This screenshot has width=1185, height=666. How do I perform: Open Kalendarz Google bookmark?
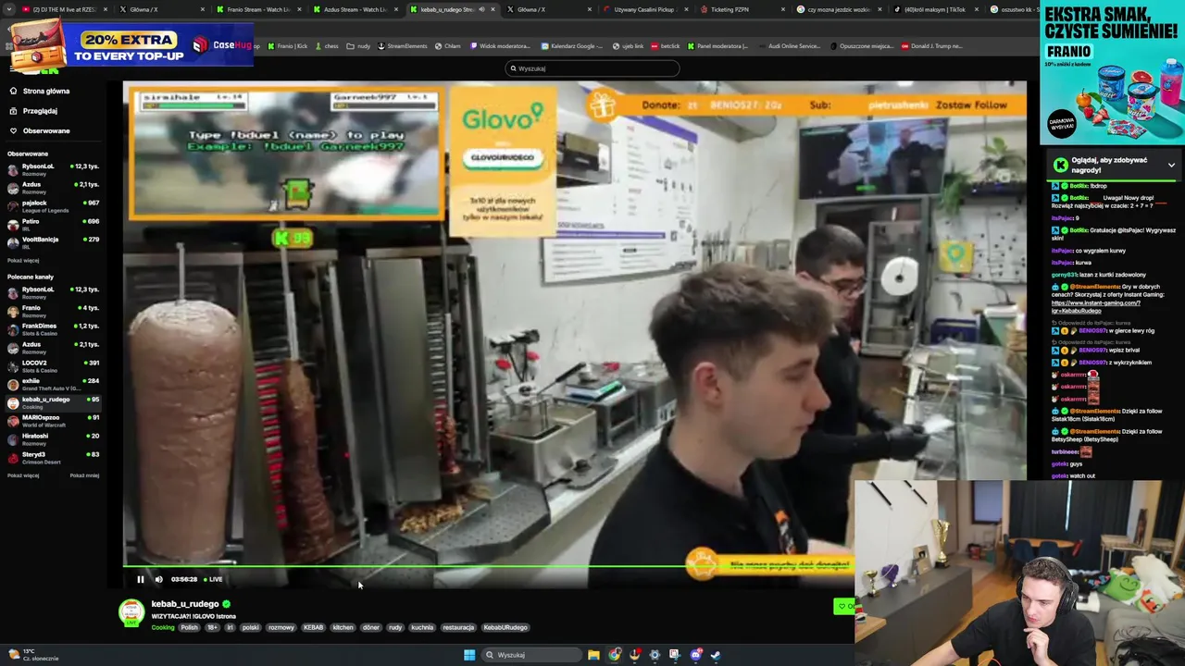(x=572, y=46)
